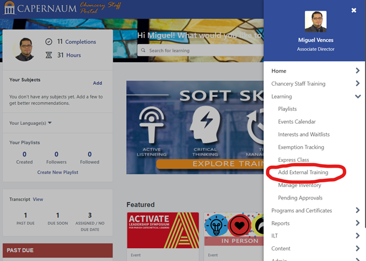Open the Reports menu item
Screen dimensions: 366x261
280,223
